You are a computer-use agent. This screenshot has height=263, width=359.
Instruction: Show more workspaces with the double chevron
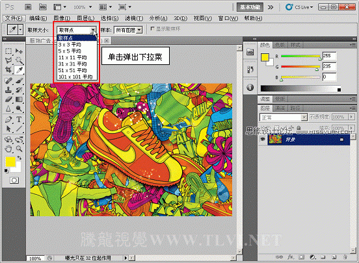pyautogui.click(x=271, y=7)
